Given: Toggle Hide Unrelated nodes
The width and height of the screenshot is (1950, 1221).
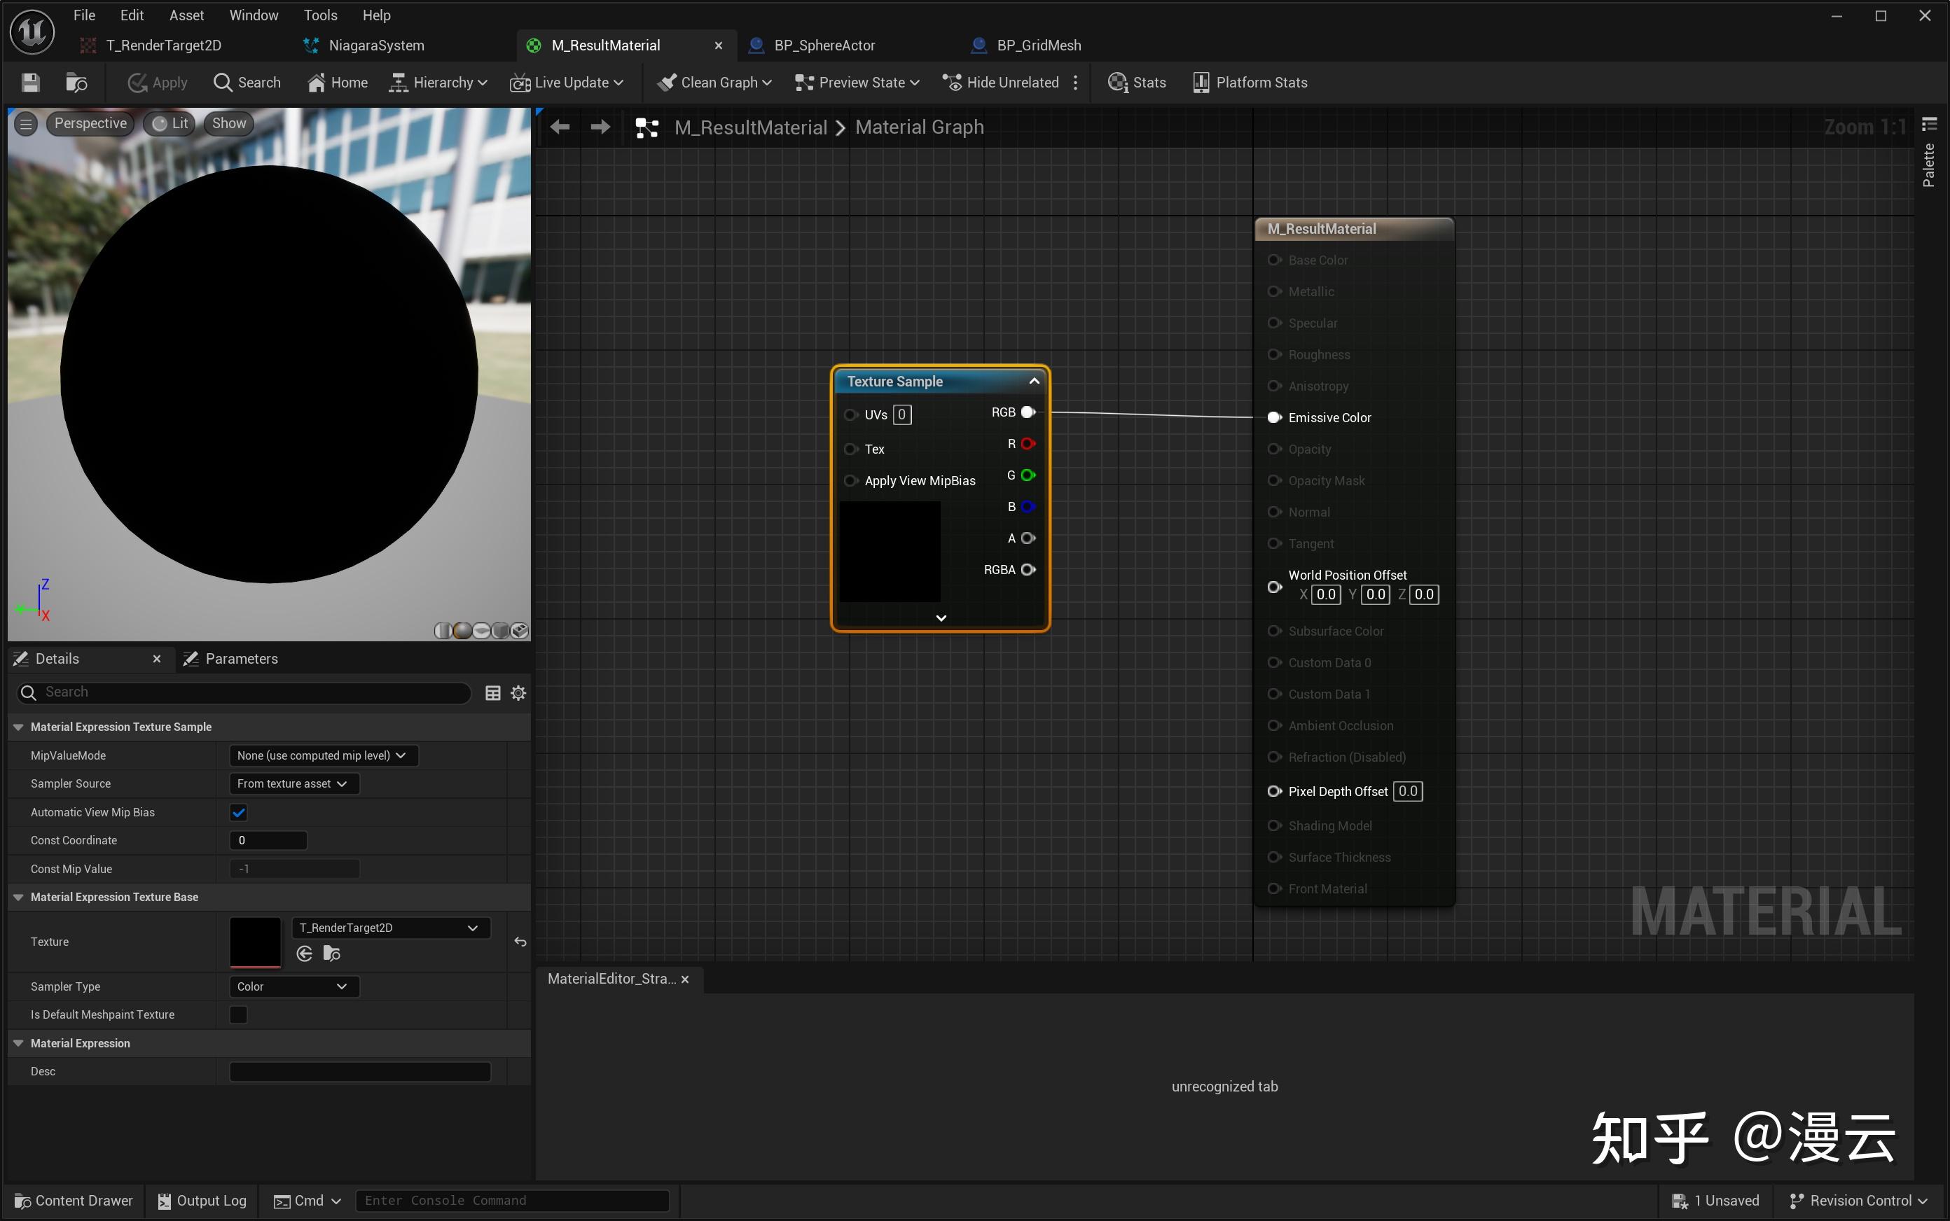Looking at the screenshot, I should tap(1001, 81).
